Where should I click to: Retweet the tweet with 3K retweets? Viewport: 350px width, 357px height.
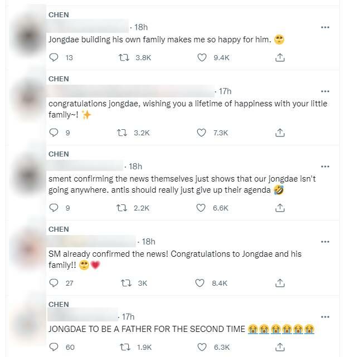[x=125, y=283]
